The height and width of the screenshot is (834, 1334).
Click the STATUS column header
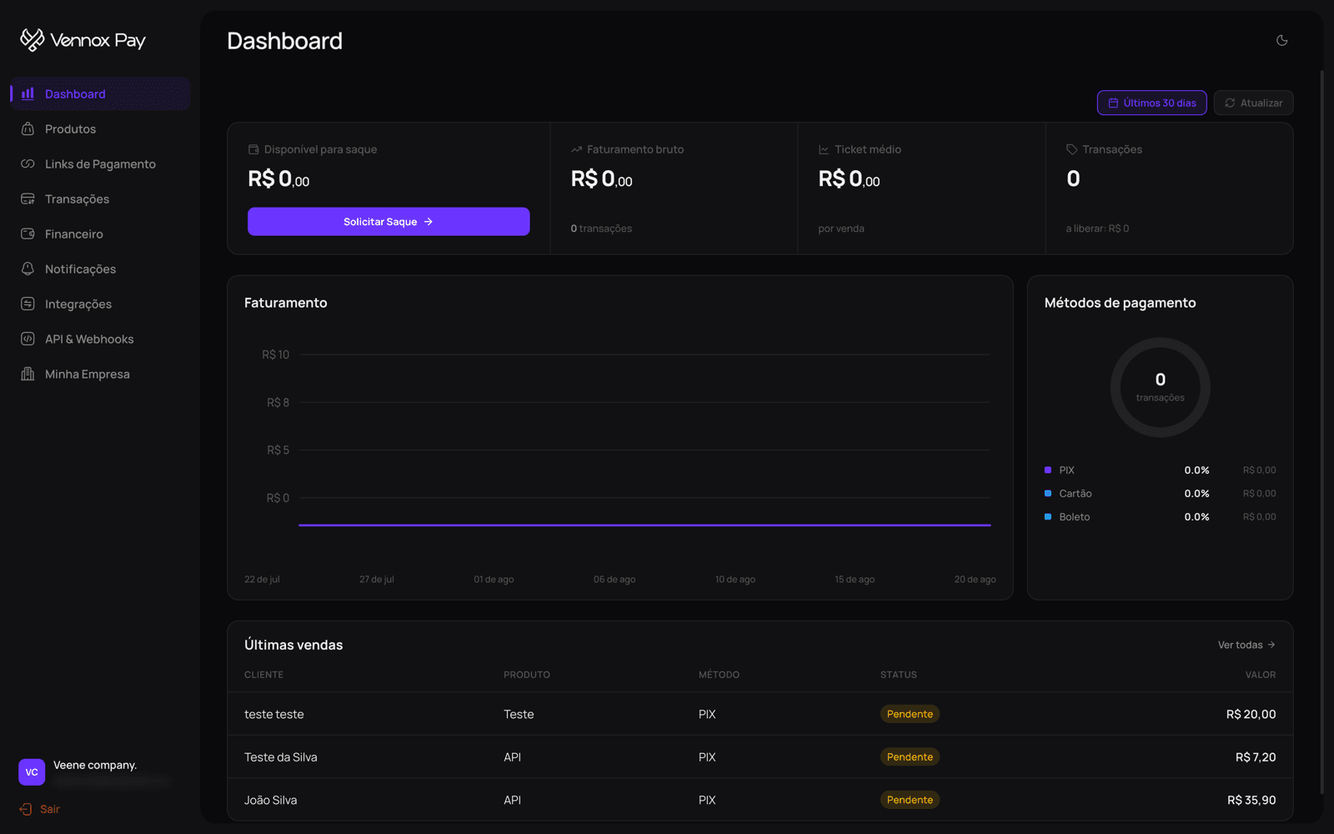tap(899, 675)
